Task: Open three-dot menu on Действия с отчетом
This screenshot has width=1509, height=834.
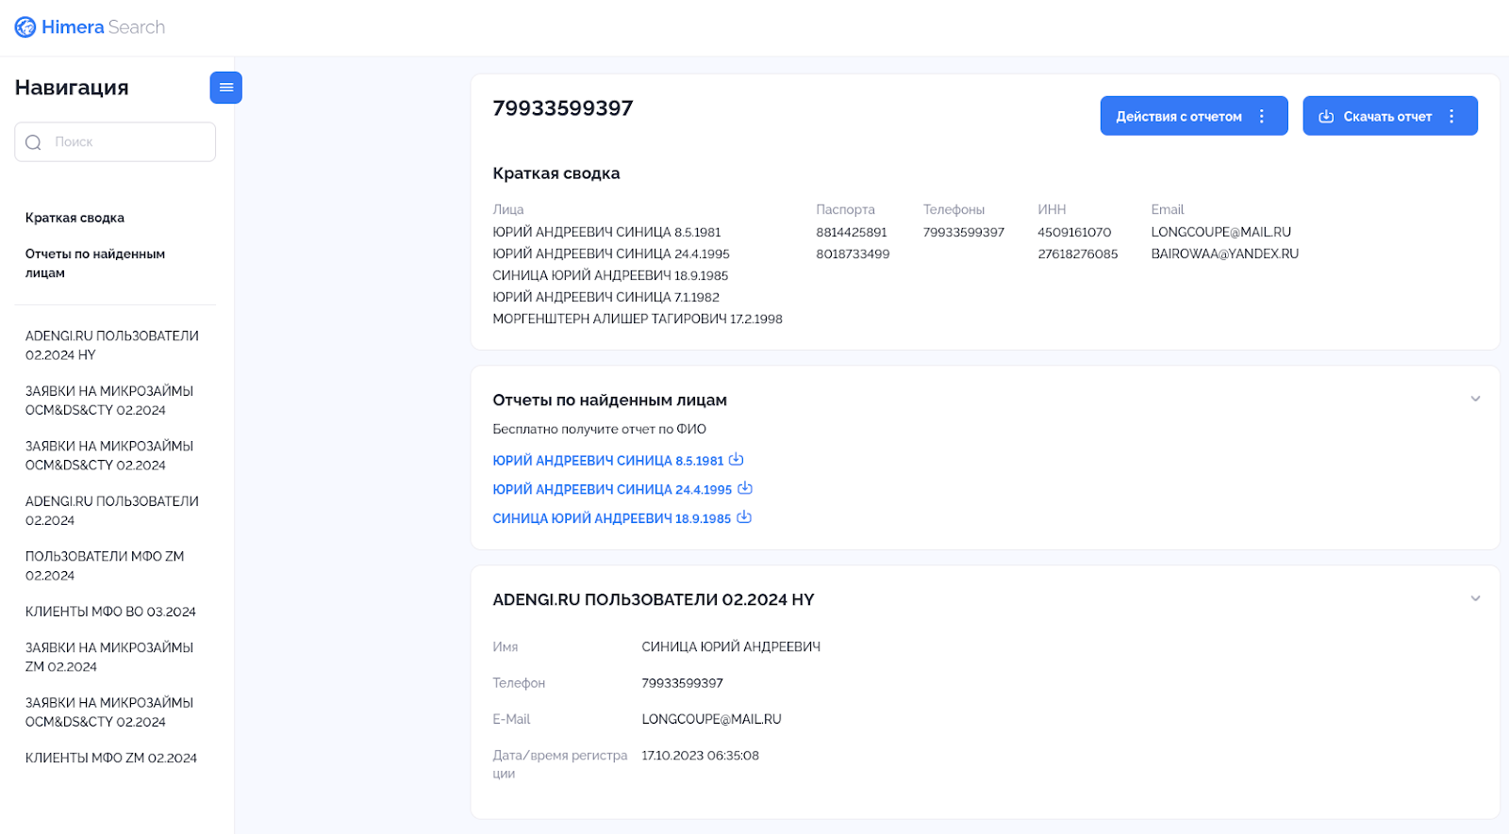Action: pos(1262,117)
